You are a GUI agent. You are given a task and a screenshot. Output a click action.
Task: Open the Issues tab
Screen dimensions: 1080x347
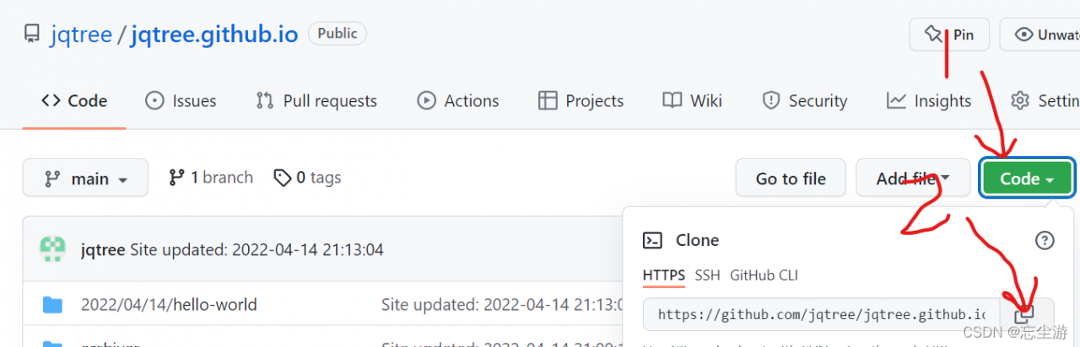tap(181, 101)
